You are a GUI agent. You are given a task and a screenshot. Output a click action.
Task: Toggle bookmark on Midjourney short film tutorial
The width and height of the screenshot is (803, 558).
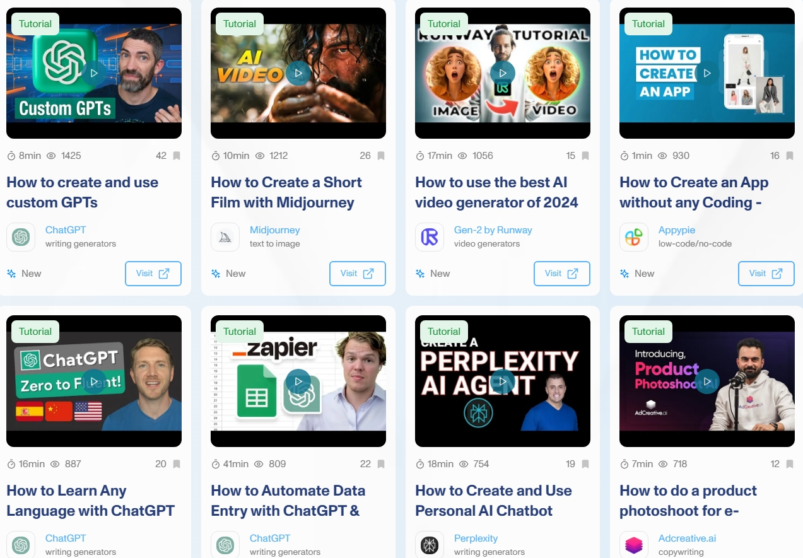tap(381, 156)
